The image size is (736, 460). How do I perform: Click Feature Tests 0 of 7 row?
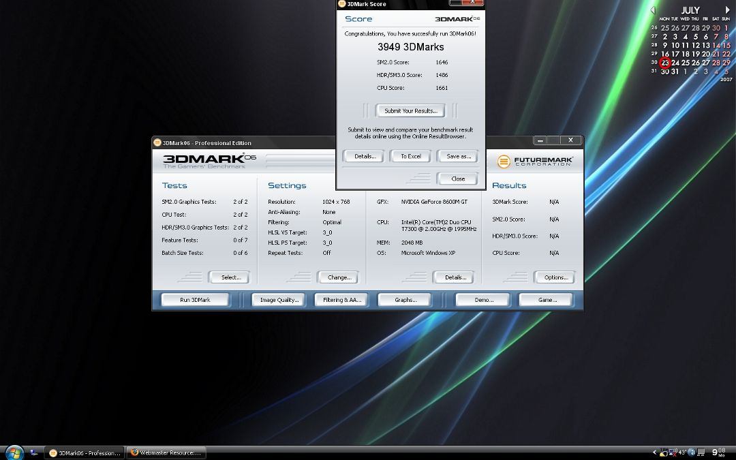click(x=204, y=241)
